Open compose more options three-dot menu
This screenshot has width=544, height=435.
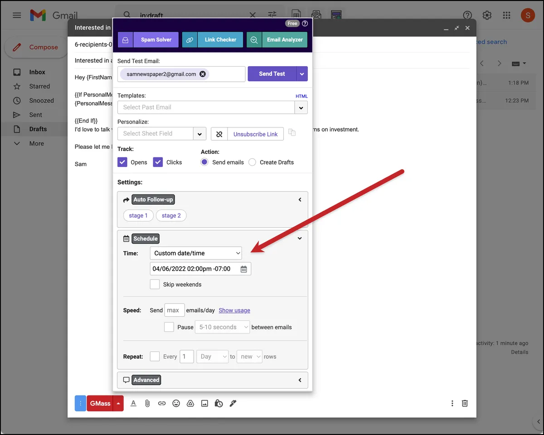(452, 403)
